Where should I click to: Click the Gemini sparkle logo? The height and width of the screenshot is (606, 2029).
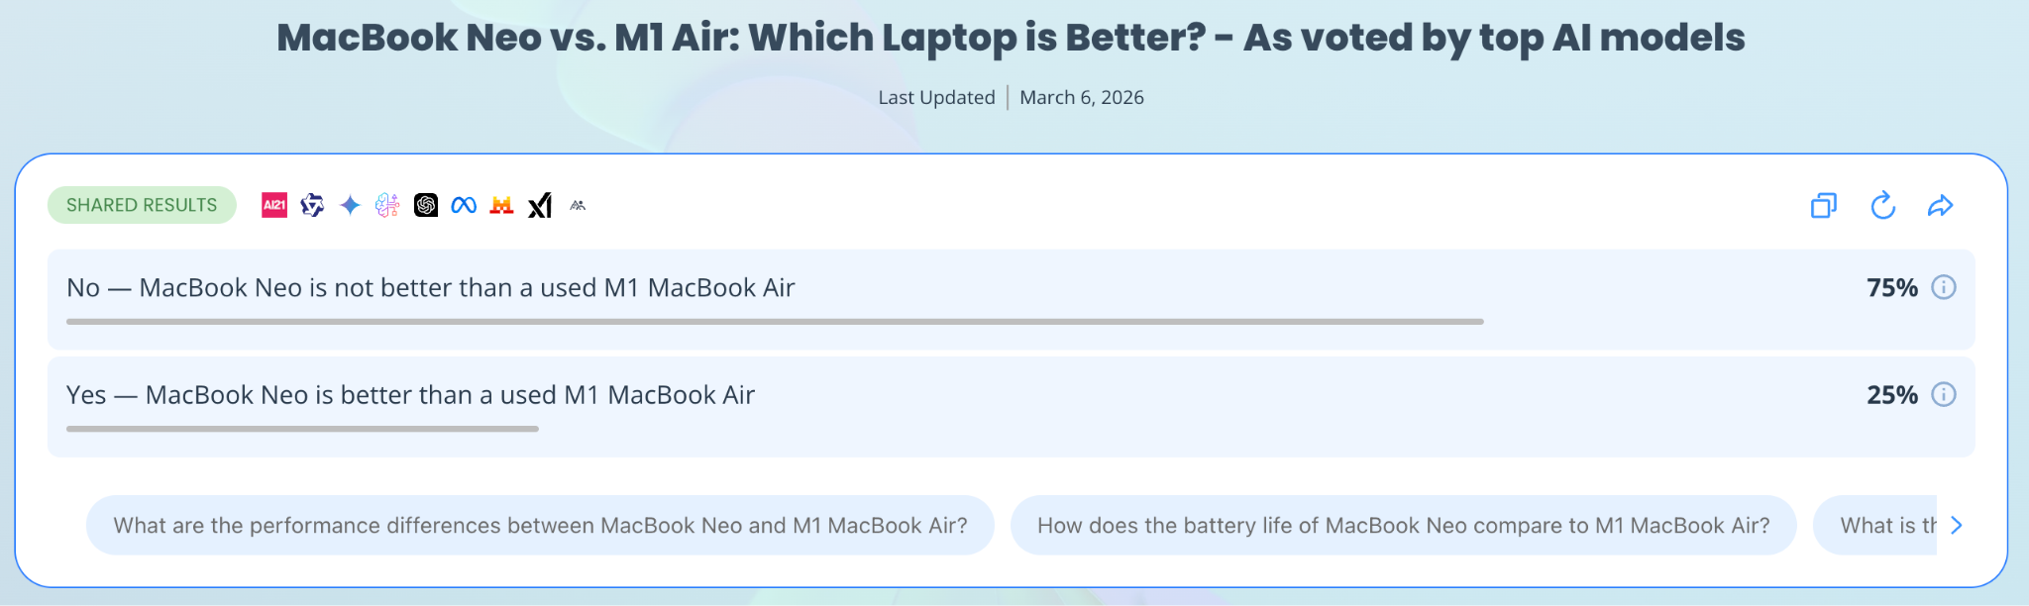(350, 205)
